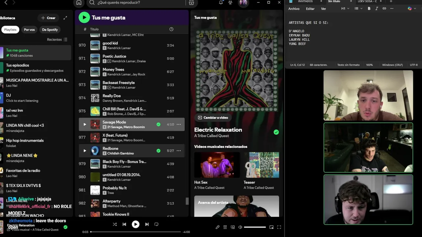Mute with the volume speaker icon
Screen dimensions: 422x237
240,227
